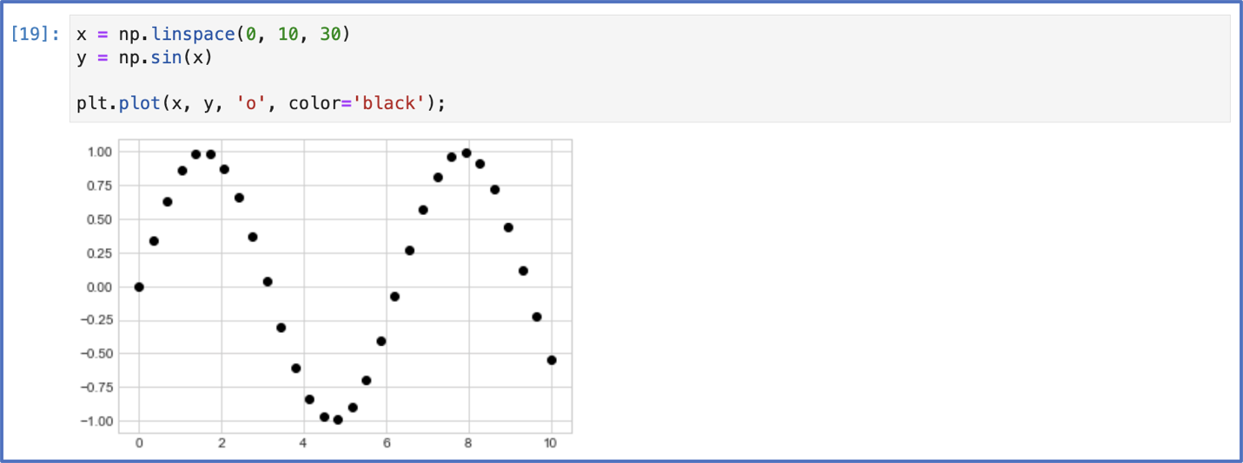This screenshot has height=463, width=1243.
Task: Click the -1.00 y-axis tick label
Action: coord(96,421)
